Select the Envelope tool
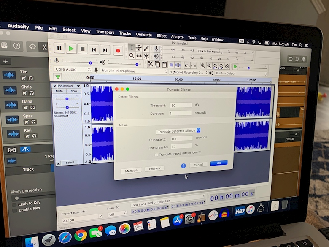The height and width of the screenshot is (247, 329). (139, 48)
